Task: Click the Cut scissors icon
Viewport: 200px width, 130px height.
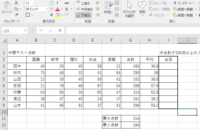Action: (16, 3)
